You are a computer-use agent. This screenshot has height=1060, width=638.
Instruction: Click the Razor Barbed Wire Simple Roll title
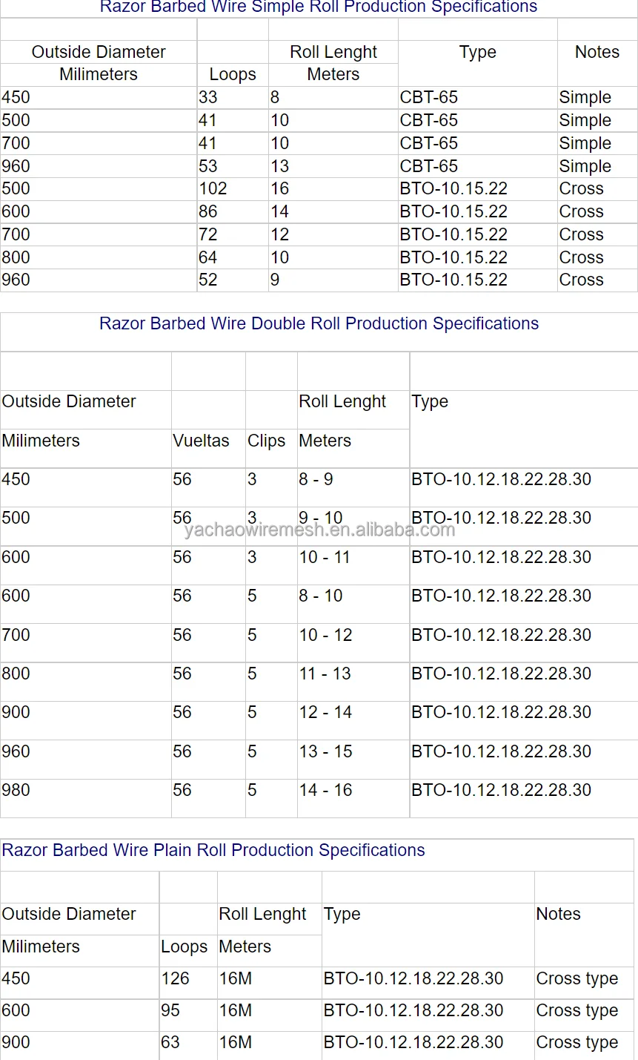[x=318, y=7]
